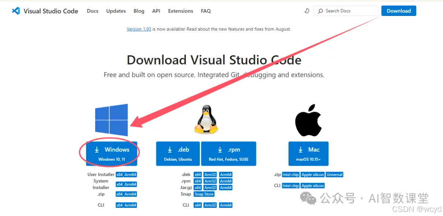This screenshot has width=443, height=216.
Task: Select Linux CLI x64 download
Action: click(197, 205)
